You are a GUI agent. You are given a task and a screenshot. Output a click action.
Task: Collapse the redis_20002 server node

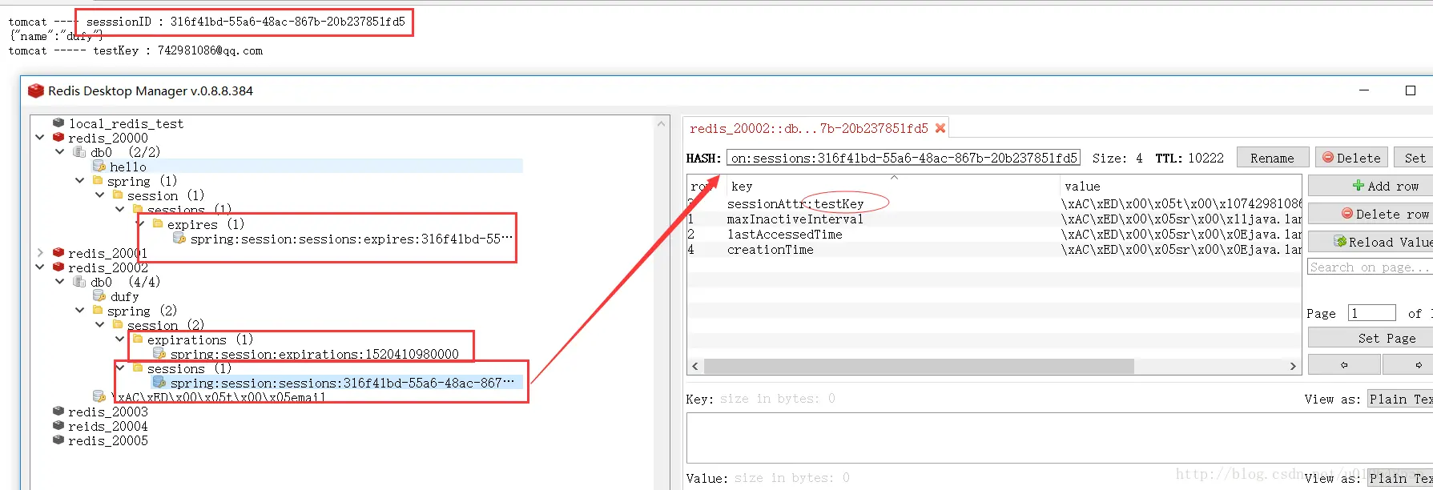pyautogui.click(x=40, y=267)
